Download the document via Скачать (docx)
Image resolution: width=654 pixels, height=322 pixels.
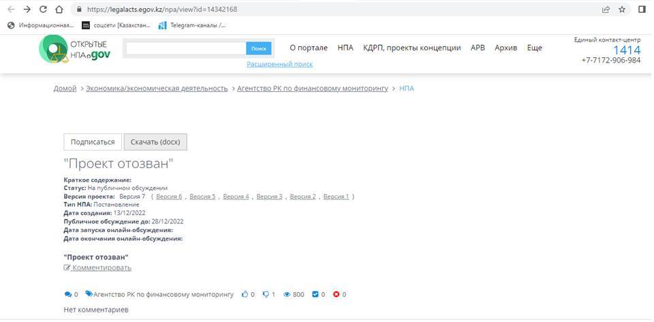(x=155, y=142)
